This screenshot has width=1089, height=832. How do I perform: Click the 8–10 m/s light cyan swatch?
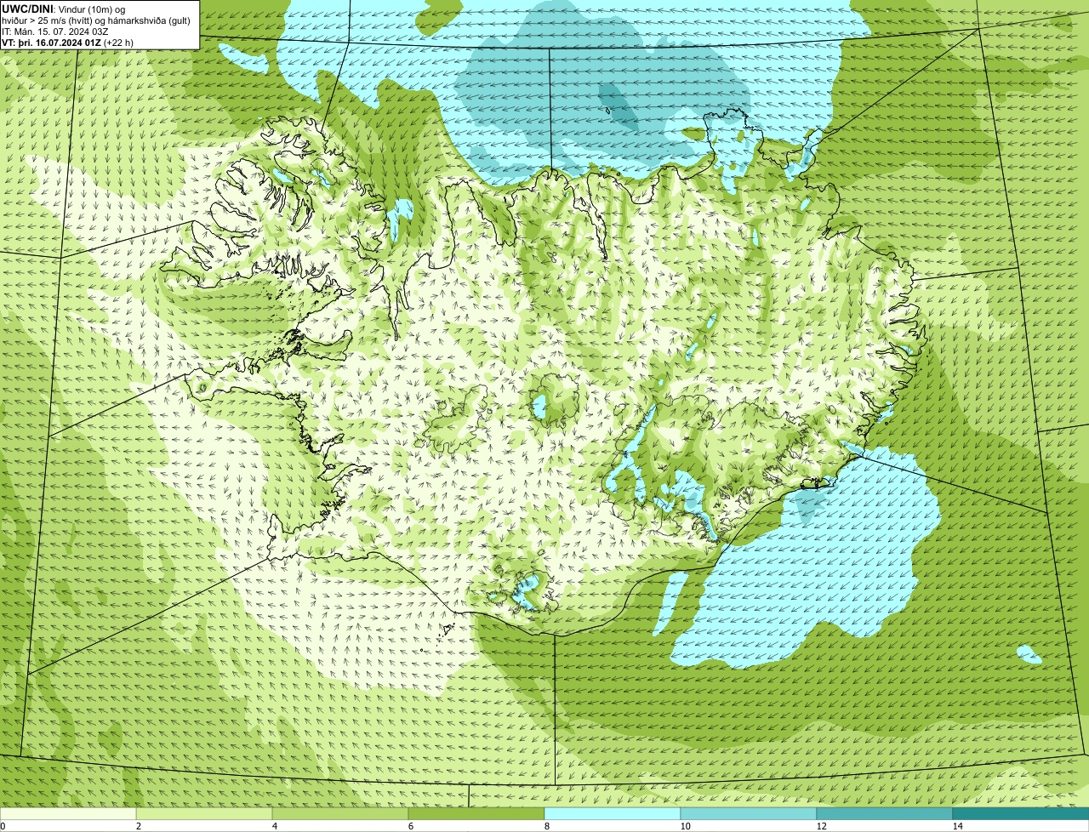[613, 813]
